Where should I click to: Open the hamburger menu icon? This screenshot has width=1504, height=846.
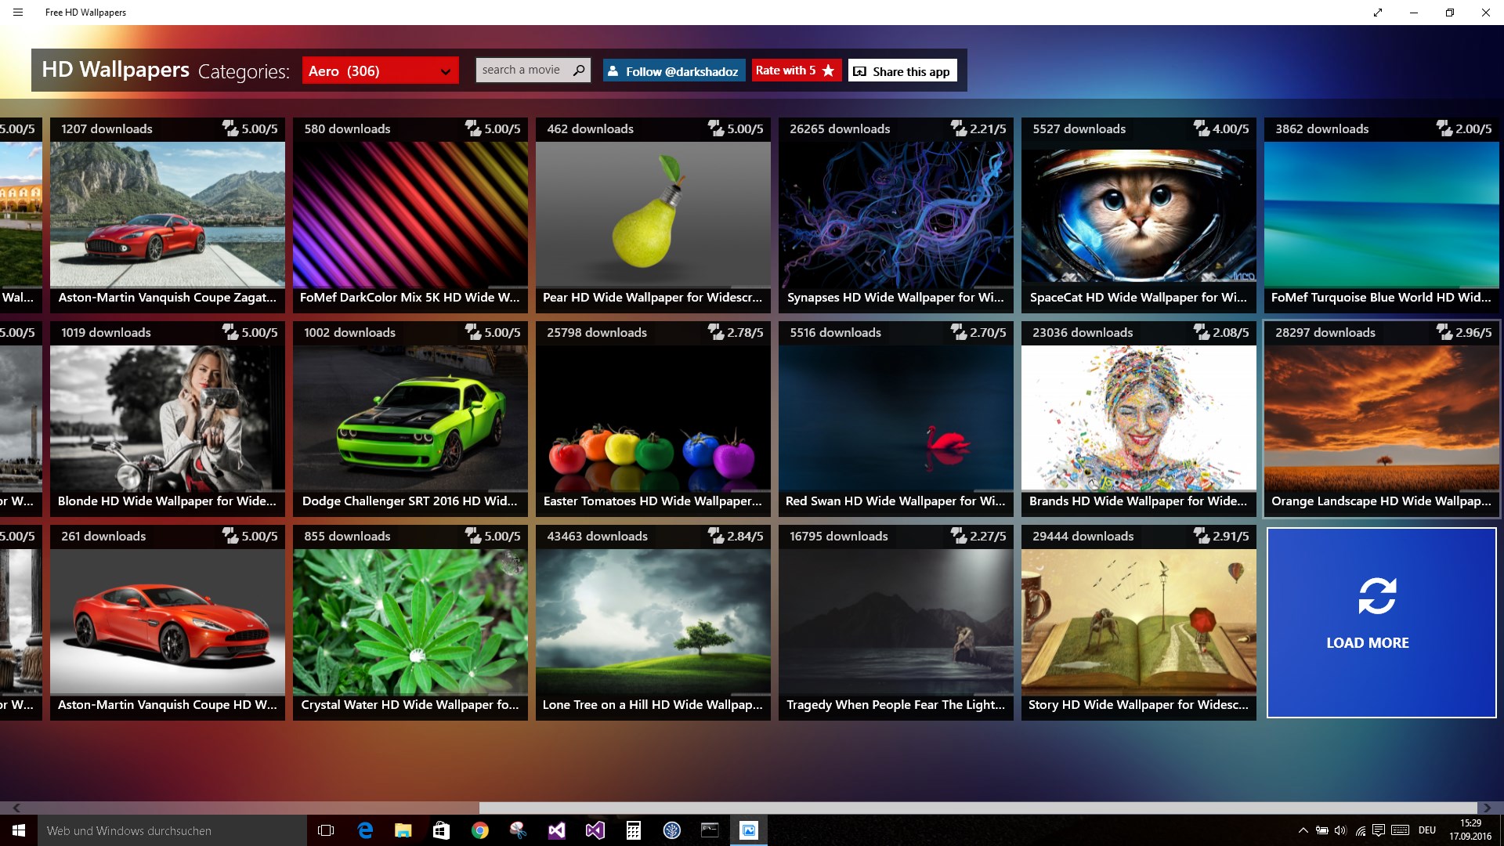18,13
